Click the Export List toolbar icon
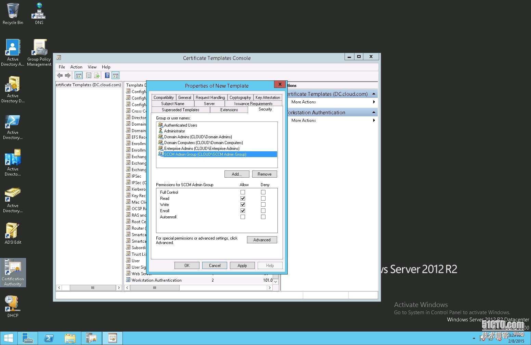This screenshot has height=345, width=531. point(97,76)
